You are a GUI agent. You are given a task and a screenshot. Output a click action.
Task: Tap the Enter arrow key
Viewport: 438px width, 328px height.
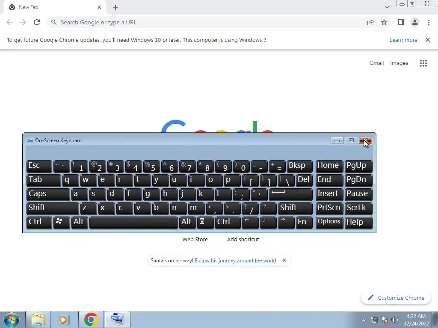290,194
